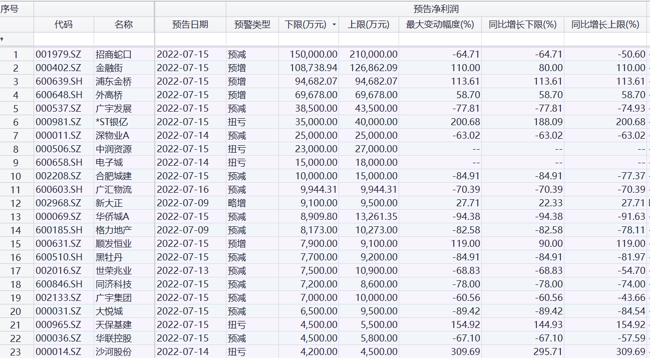Select stock code 002133.SZ
The height and width of the screenshot is (358, 650).
[x=58, y=298]
